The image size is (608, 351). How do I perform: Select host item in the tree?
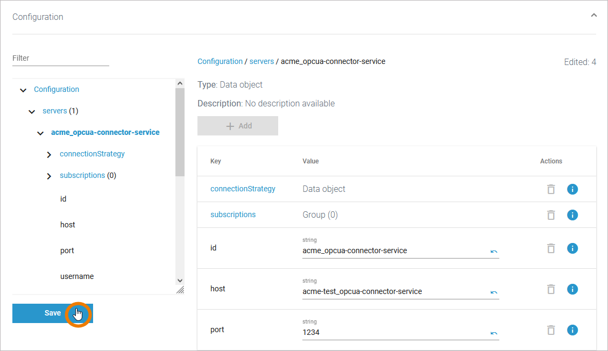(x=68, y=225)
